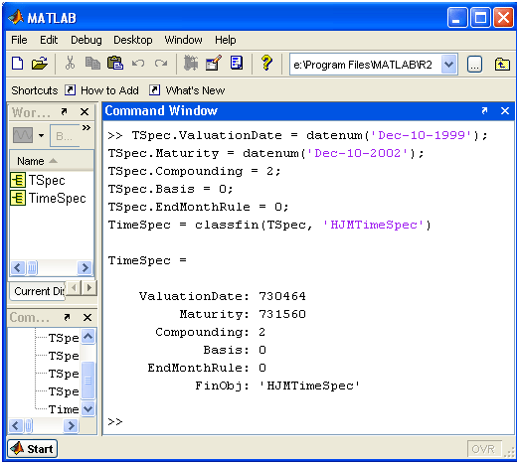Click the How to Add shortcut icon

tap(70, 90)
